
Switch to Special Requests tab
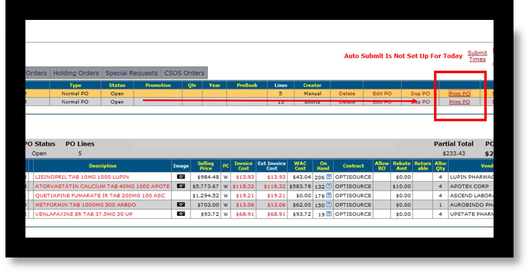pyautogui.click(x=132, y=73)
